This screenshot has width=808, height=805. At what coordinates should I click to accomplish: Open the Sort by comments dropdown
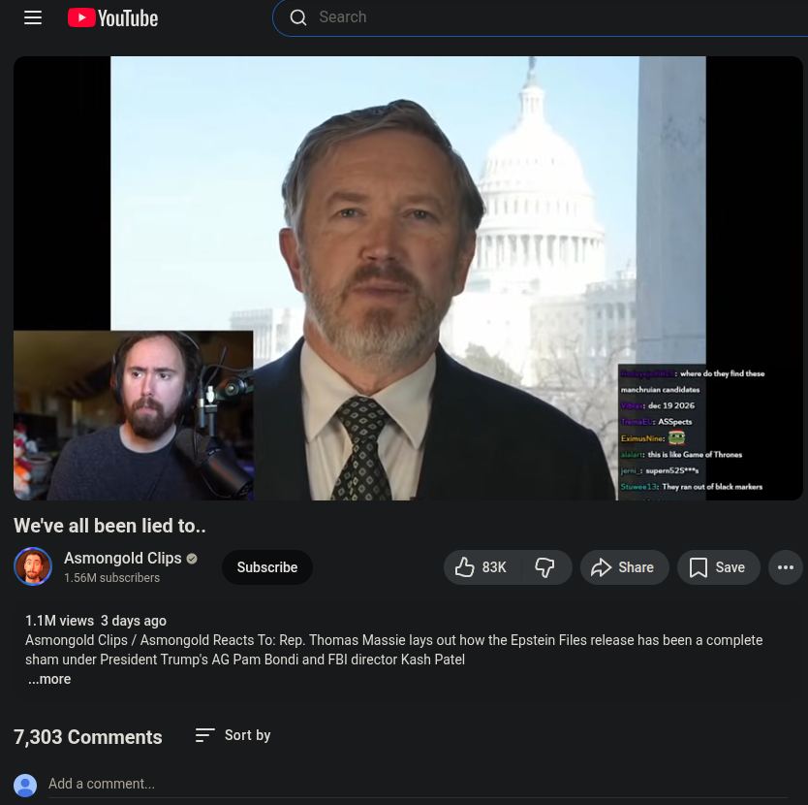click(x=233, y=735)
